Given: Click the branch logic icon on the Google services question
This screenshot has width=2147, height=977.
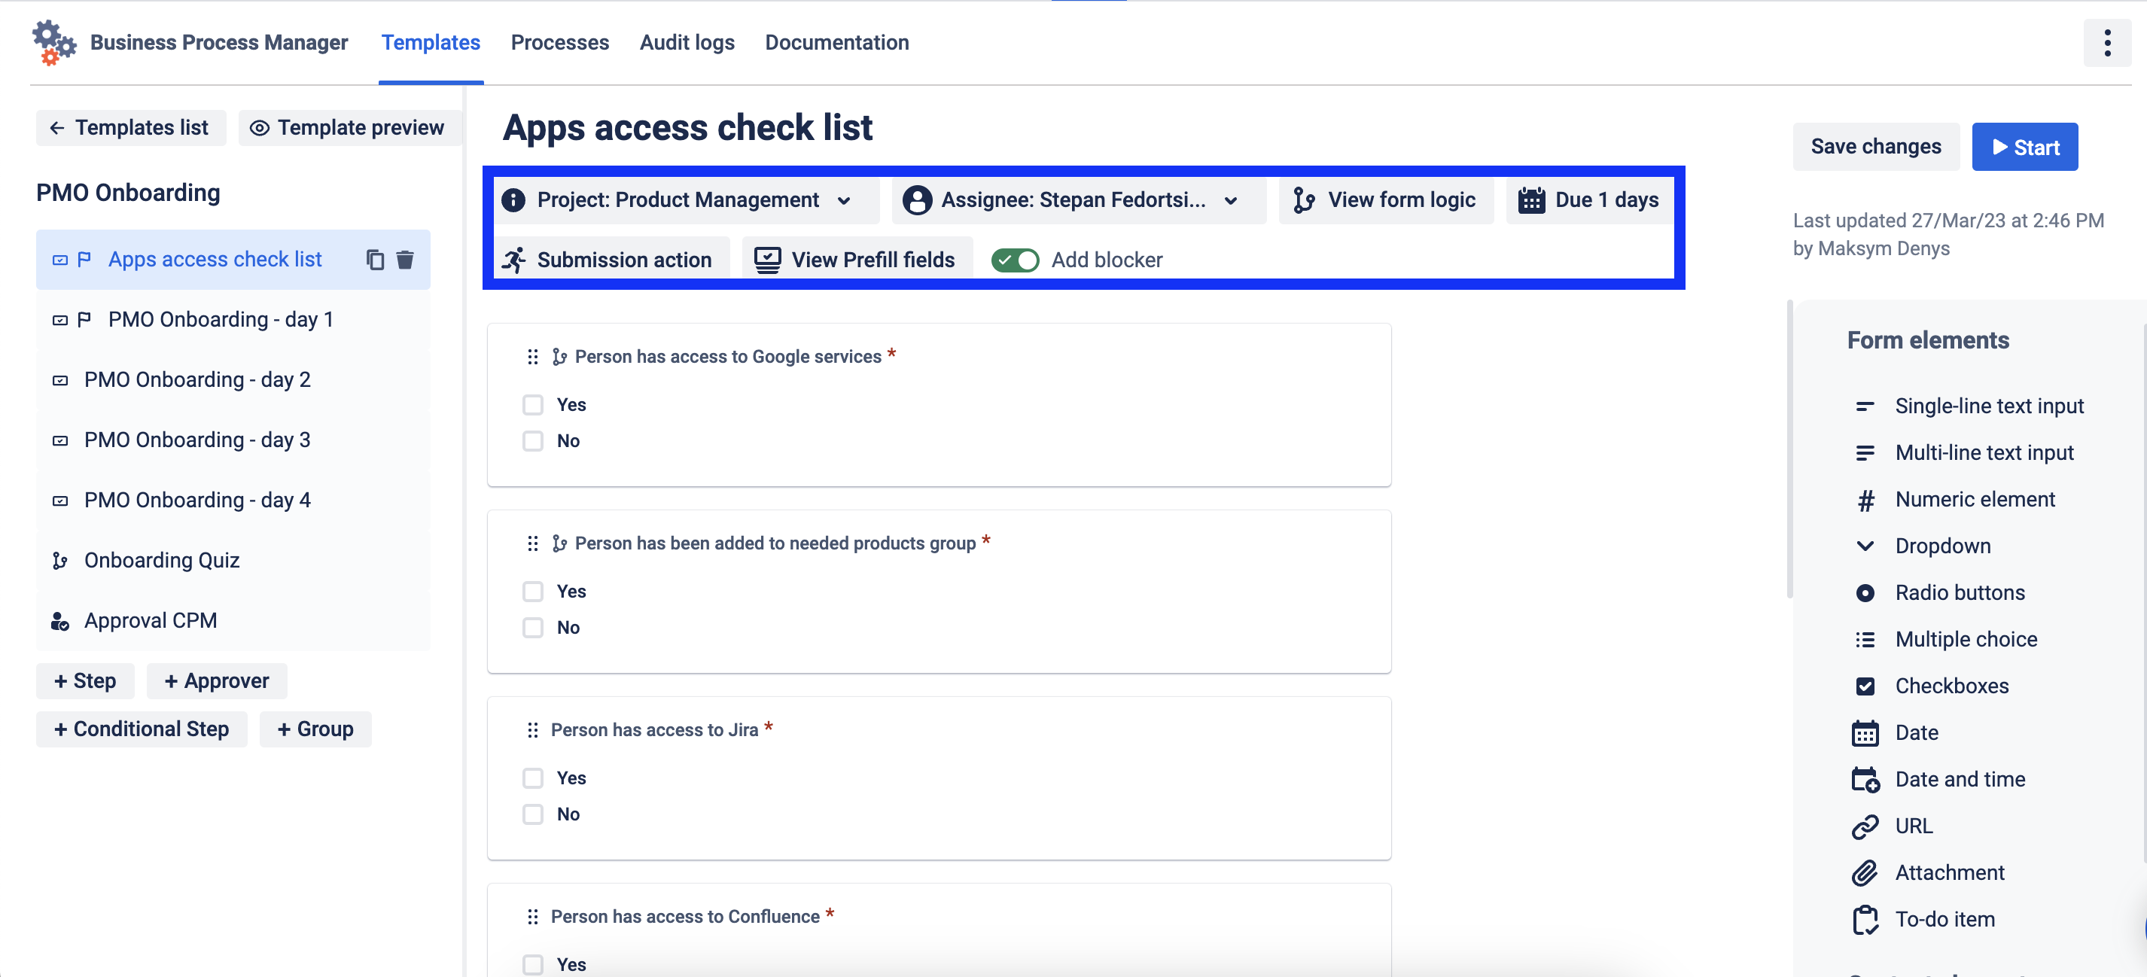Looking at the screenshot, I should (559, 357).
